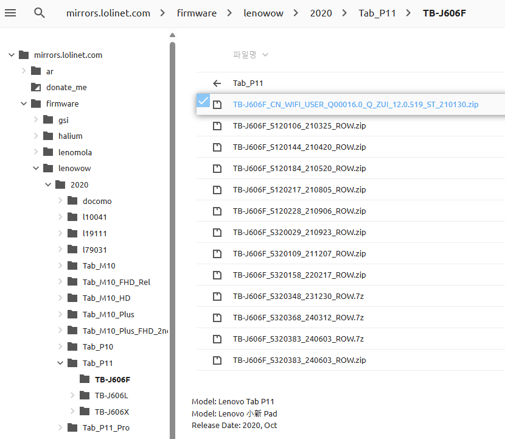505x439 pixels.
Task: Click TB-J606F in breadcrumb
Action: [444, 13]
